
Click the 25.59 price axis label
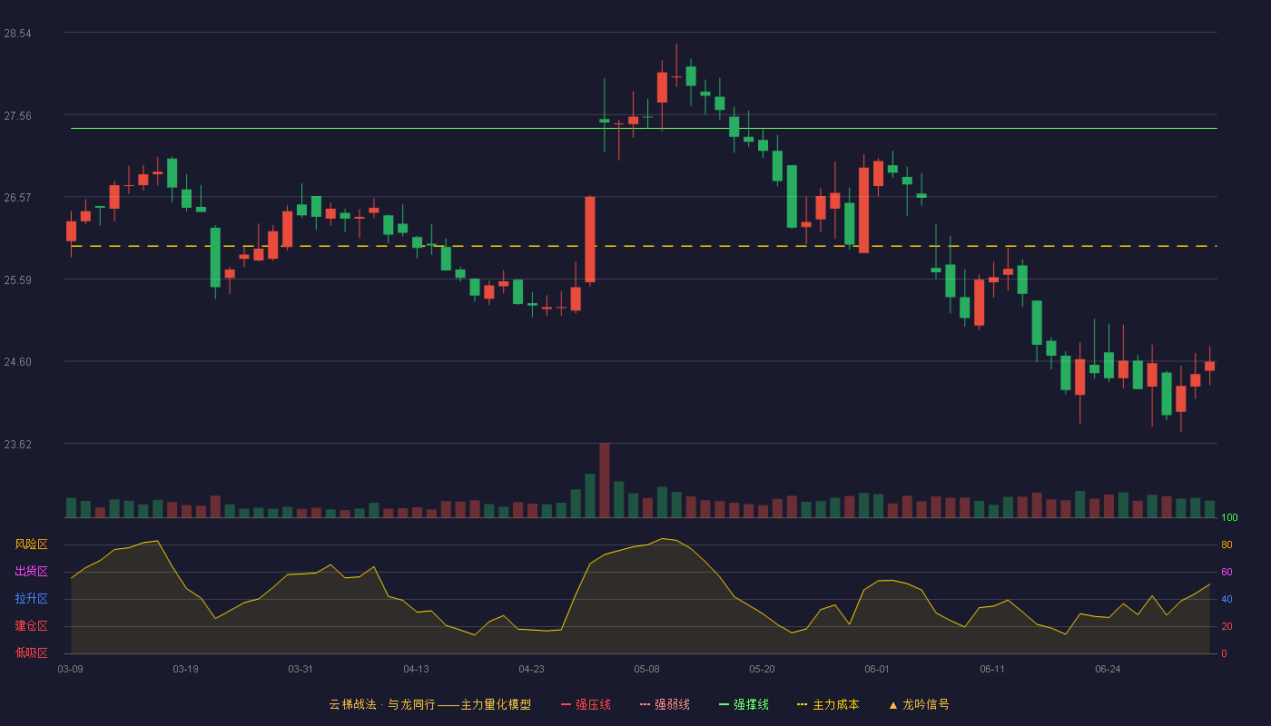(x=17, y=280)
